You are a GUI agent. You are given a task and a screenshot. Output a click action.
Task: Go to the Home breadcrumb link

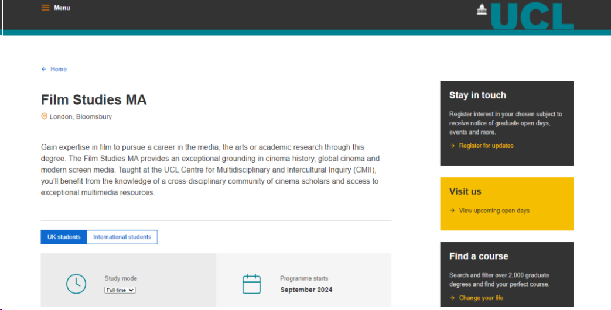click(59, 69)
